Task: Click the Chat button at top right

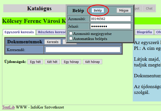Action: [149, 8]
